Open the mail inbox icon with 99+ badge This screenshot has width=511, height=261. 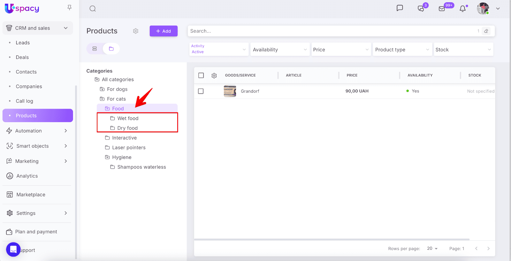(442, 9)
